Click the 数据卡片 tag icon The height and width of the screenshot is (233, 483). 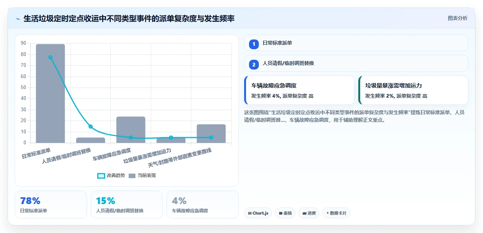tap(328, 213)
